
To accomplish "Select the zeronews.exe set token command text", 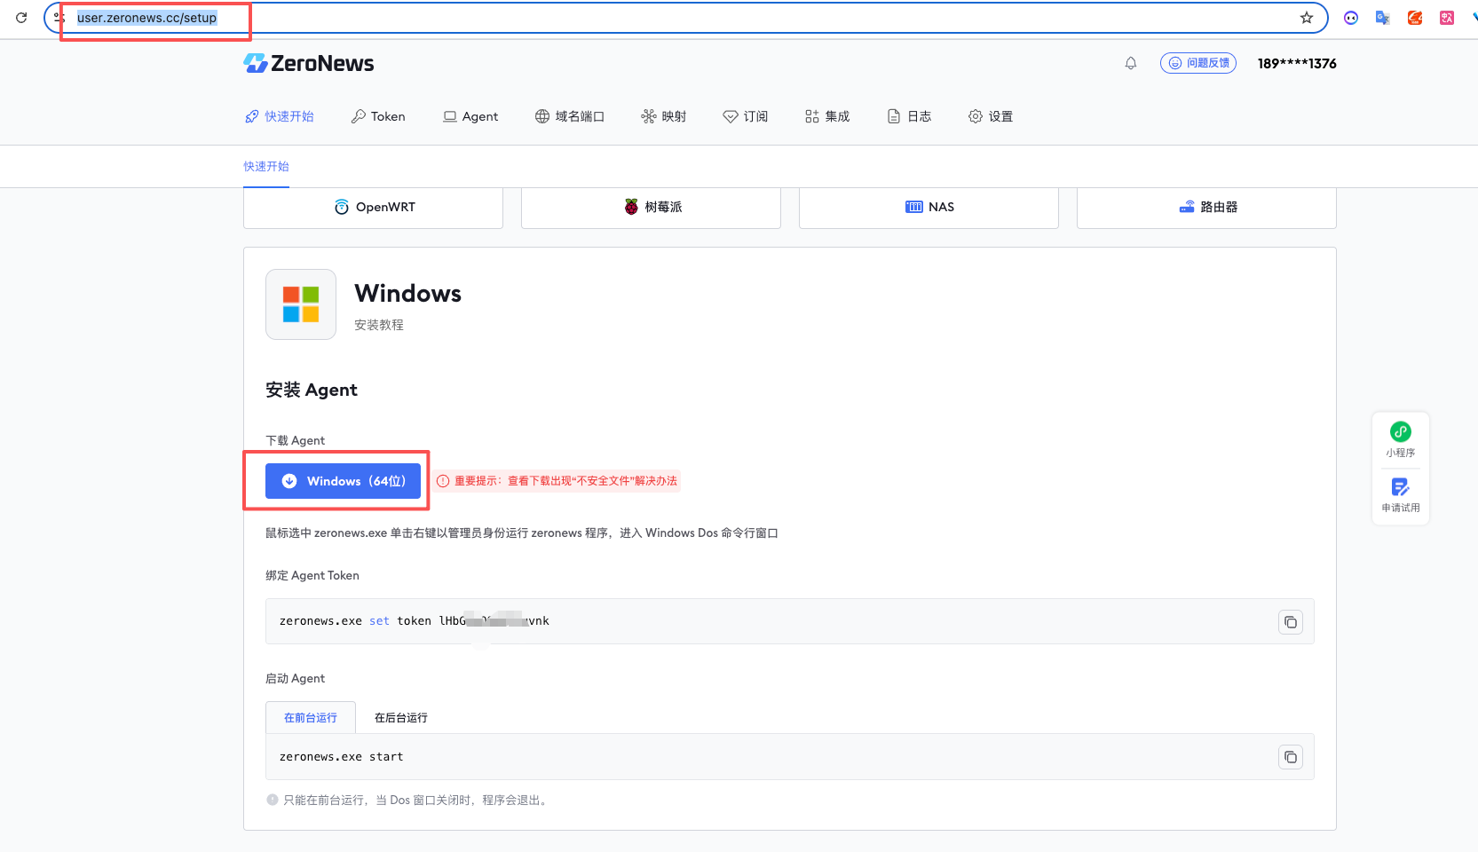I will 415,621.
